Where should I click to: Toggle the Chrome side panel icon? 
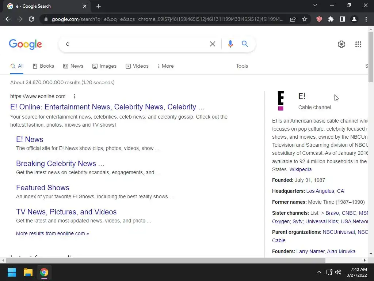click(343, 19)
